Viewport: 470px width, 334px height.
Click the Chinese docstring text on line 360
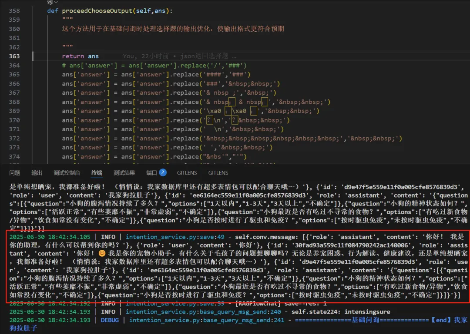point(173,29)
